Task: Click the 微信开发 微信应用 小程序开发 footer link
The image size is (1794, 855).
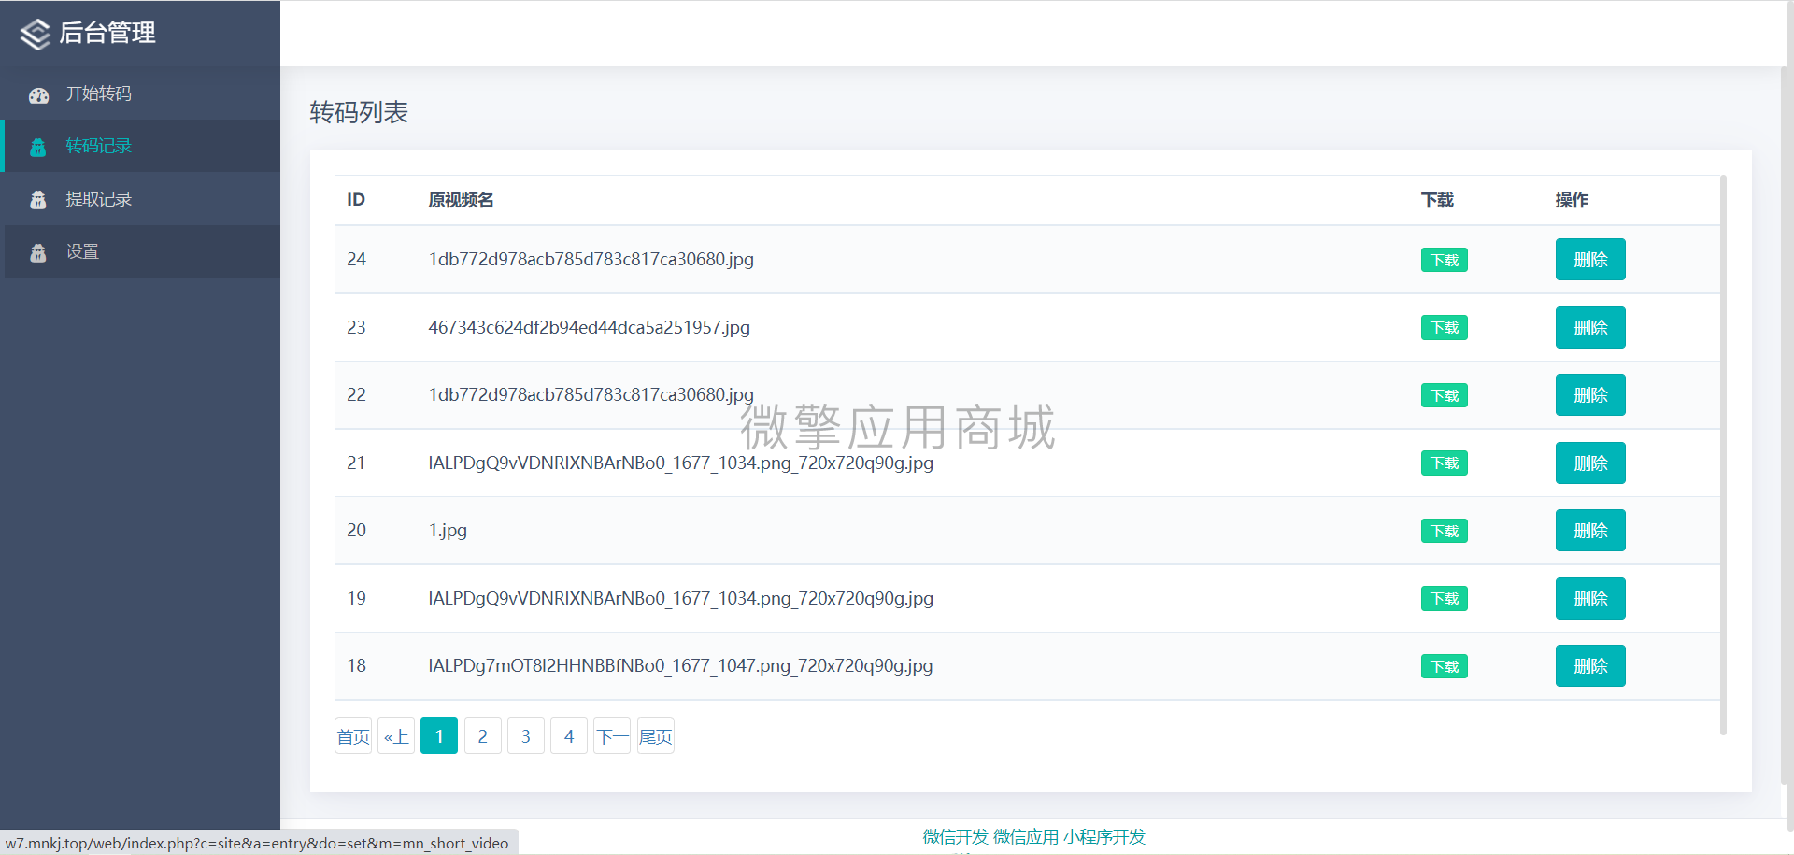Action: pyautogui.click(x=1034, y=837)
